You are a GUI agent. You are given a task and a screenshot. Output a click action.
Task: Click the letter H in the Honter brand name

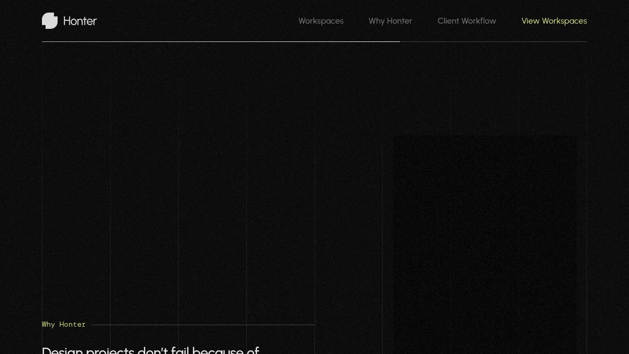(67, 21)
